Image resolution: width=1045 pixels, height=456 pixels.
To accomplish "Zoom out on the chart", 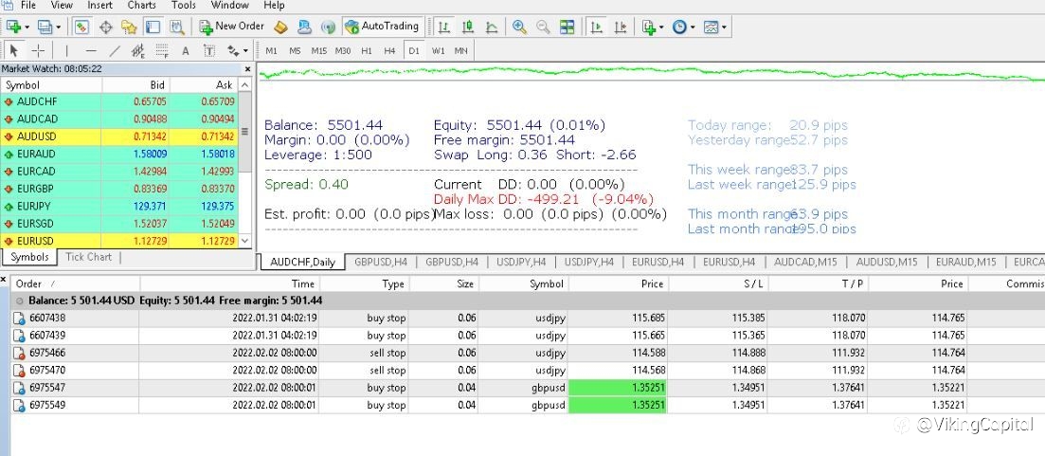I will (543, 27).
